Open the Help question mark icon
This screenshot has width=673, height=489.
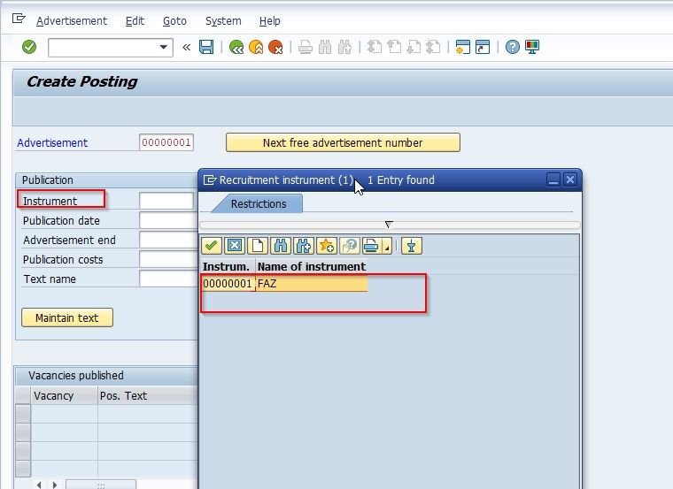pyautogui.click(x=513, y=47)
